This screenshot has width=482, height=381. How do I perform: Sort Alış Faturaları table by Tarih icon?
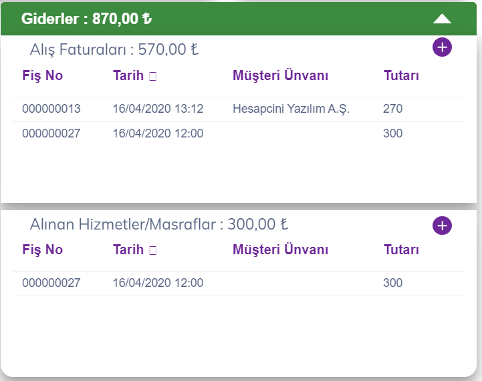[153, 76]
